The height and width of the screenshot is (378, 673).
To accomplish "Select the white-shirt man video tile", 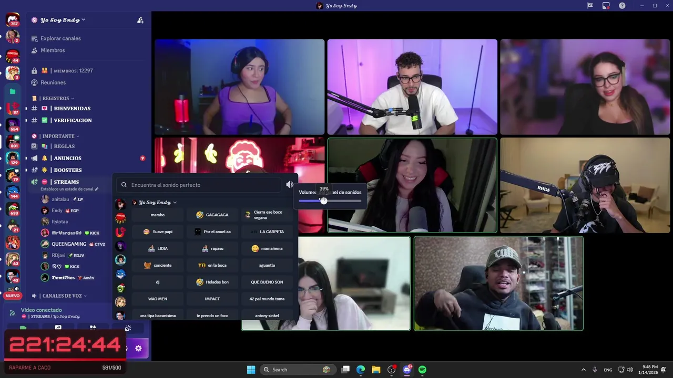I will (412, 87).
